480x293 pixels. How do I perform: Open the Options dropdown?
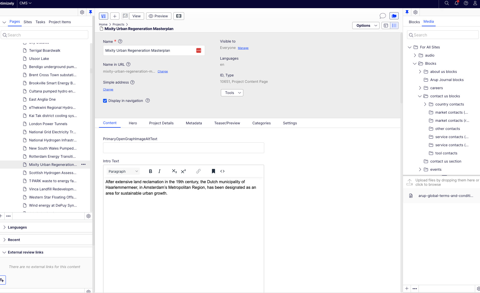[x=366, y=25]
